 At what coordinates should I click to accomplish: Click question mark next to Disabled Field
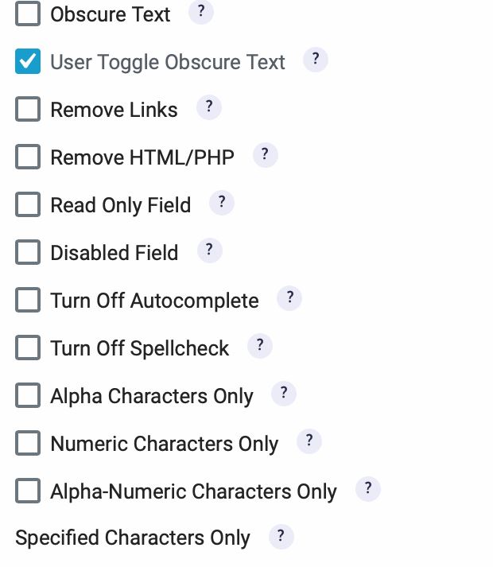coord(209,250)
